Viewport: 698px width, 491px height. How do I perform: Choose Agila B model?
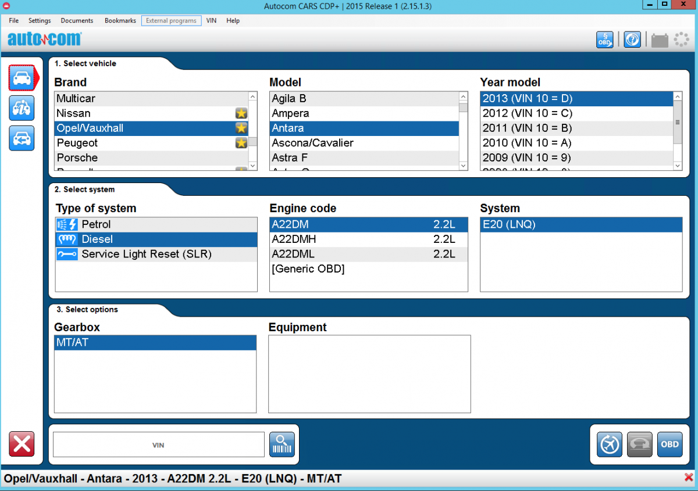point(364,99)
